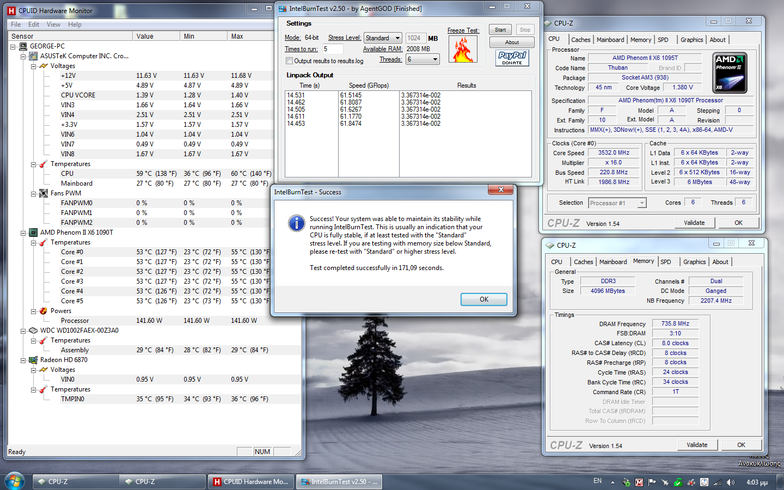
Task: Click the Start button in IntelBurnTest
Action: tap(500, 30)
